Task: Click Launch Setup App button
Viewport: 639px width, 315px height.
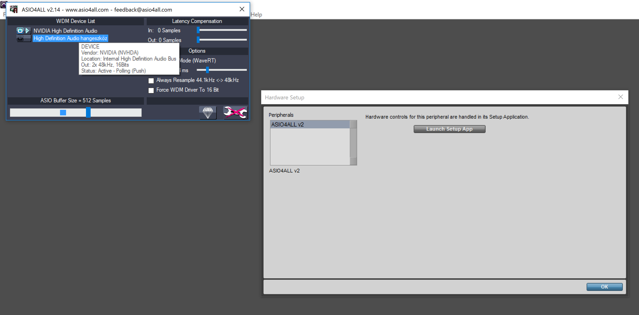Action: pos(449,129)
